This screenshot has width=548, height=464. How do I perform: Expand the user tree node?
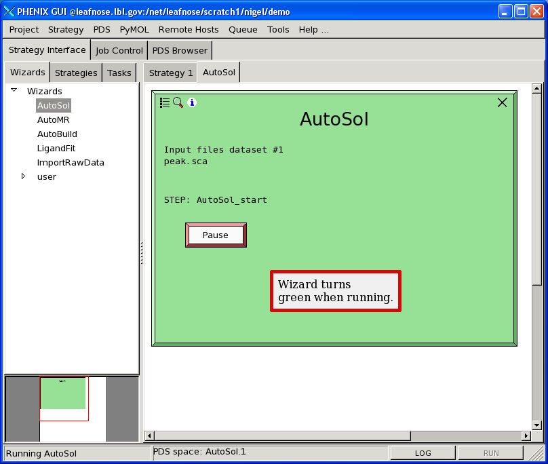[23, 176]
